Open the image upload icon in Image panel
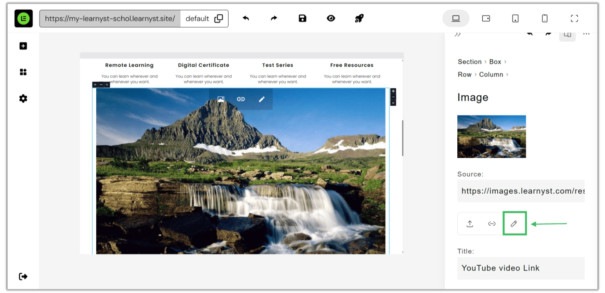 click(x=470, y=224)
